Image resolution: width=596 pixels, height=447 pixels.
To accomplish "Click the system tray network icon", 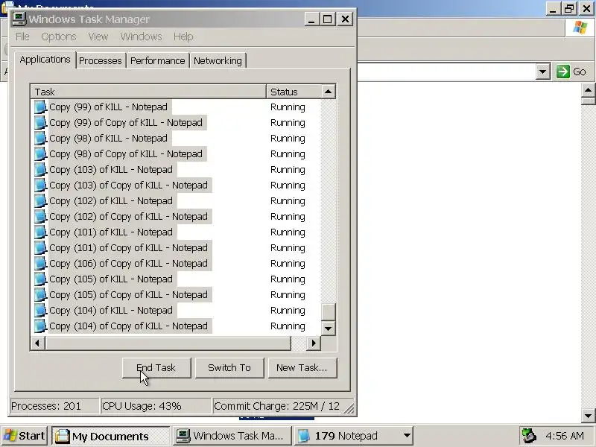I will point(529,436).
